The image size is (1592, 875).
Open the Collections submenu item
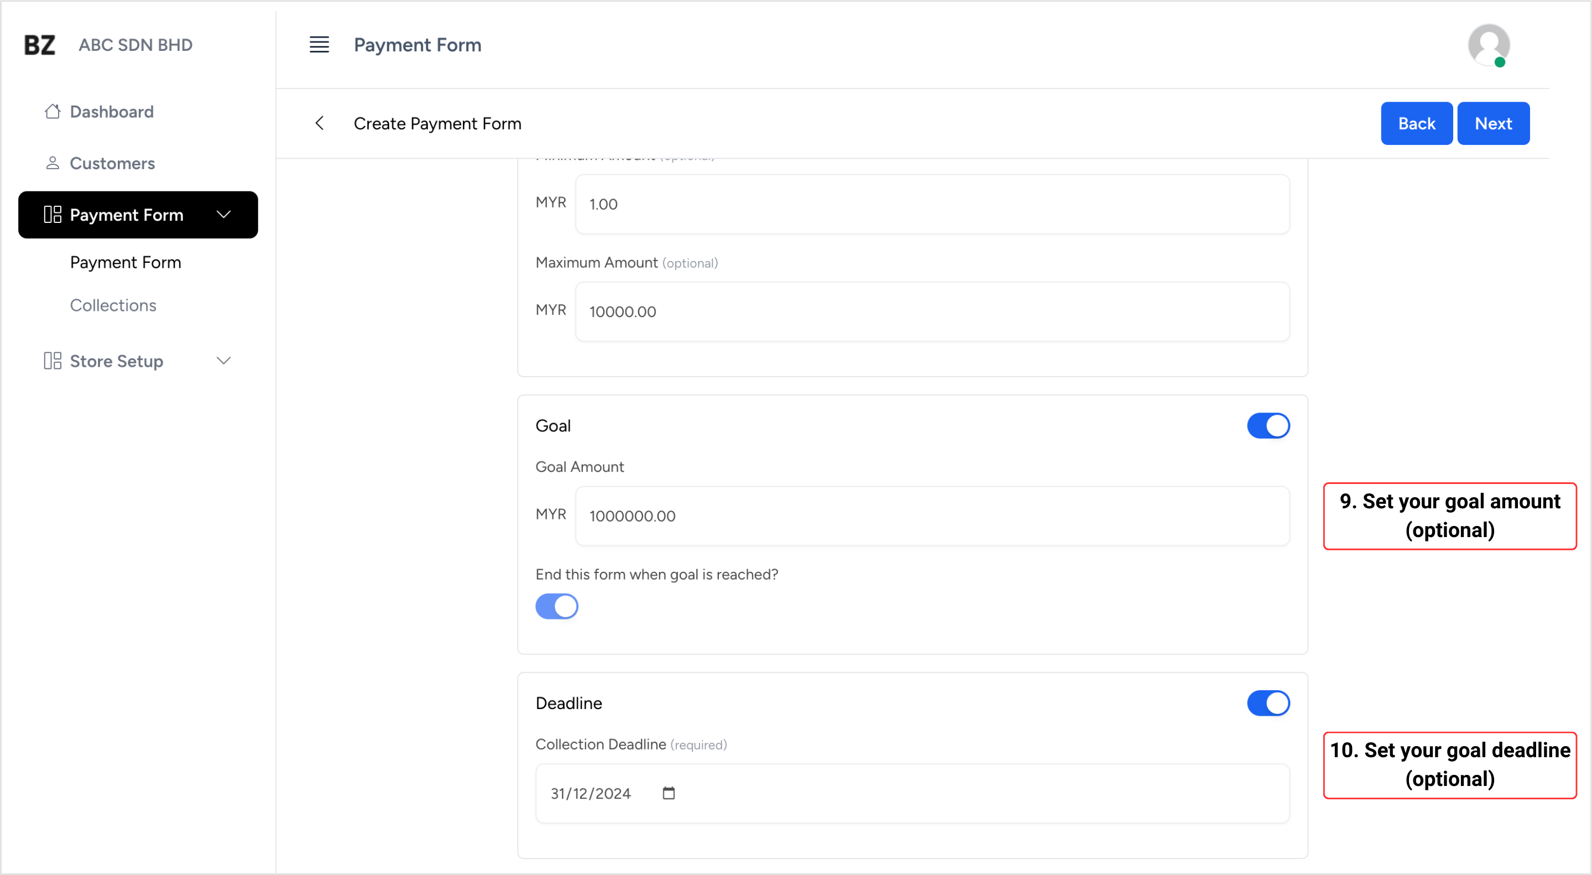(113, 305)
